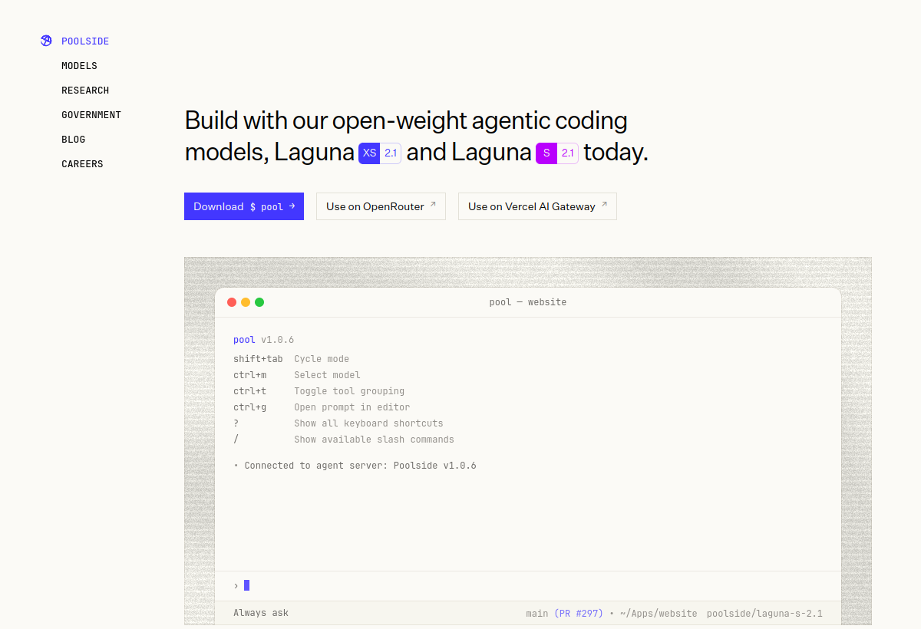Click the 'shift+tab Cycle mode' line
This screenshot has height=629, width=921.
[292, 359]
